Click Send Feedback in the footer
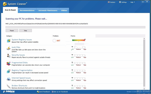Viewport: 151px width, 94px height. coord(44,92)
